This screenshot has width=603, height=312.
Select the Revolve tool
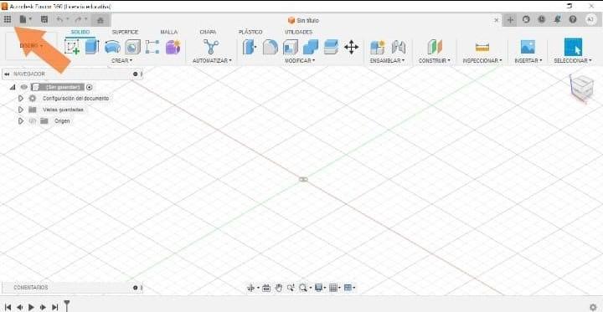(x=112, y=48)
